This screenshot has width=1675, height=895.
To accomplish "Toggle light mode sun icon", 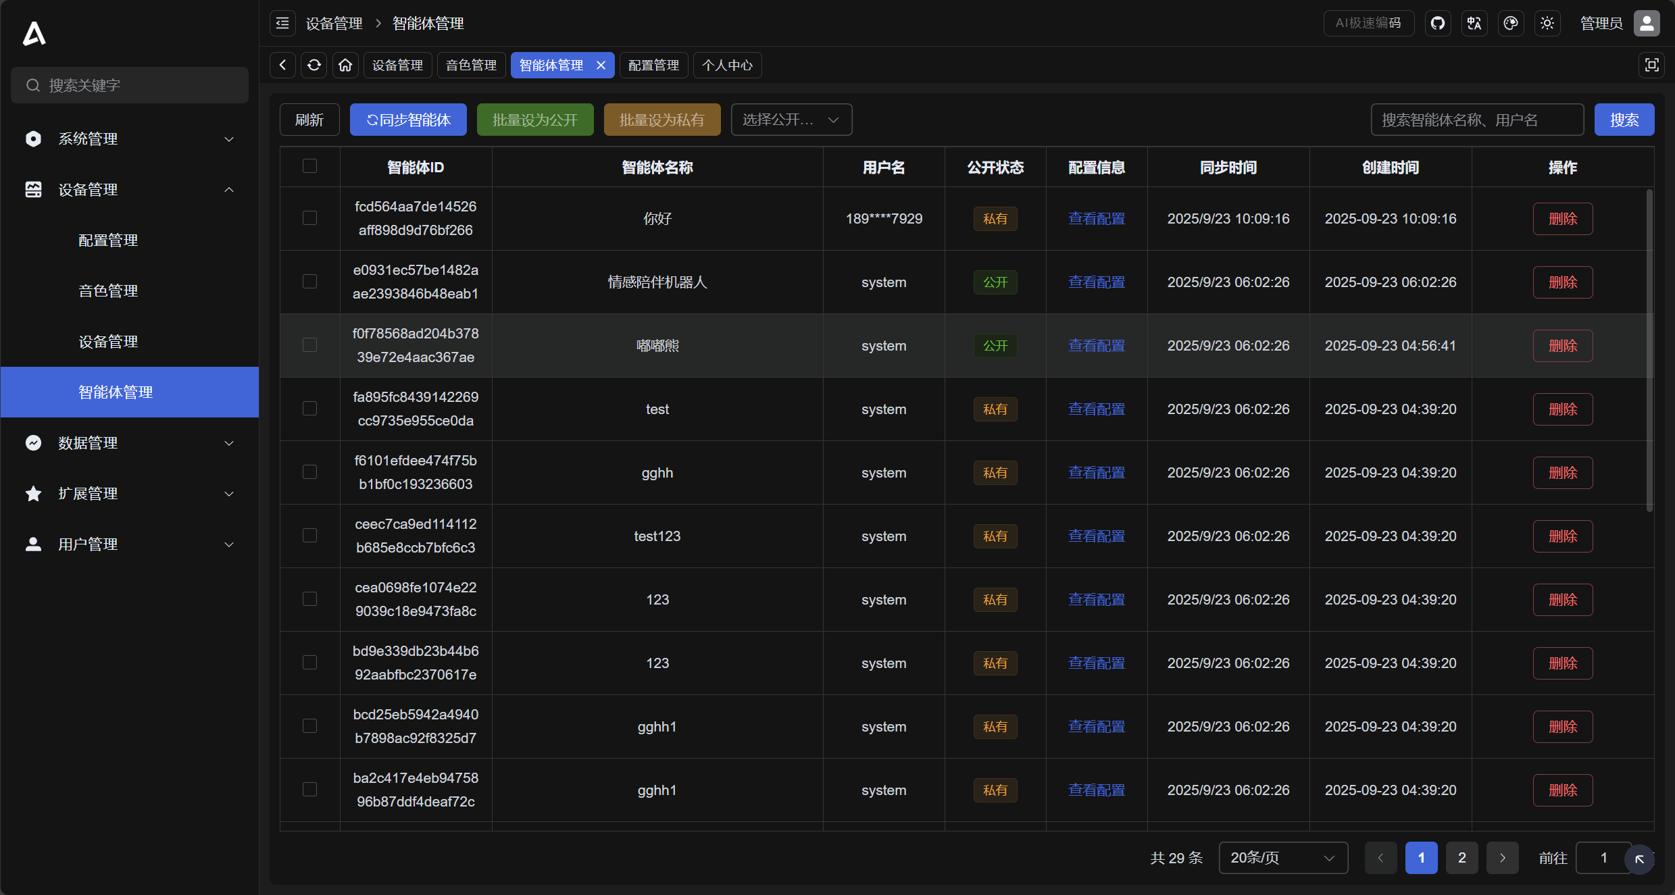I will click(1547, 24).
